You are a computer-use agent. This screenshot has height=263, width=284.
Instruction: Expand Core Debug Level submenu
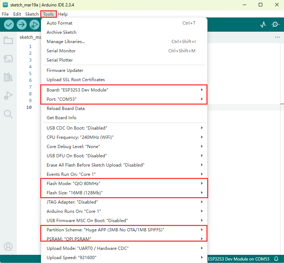pyautogui.click(x=124, y=146)
